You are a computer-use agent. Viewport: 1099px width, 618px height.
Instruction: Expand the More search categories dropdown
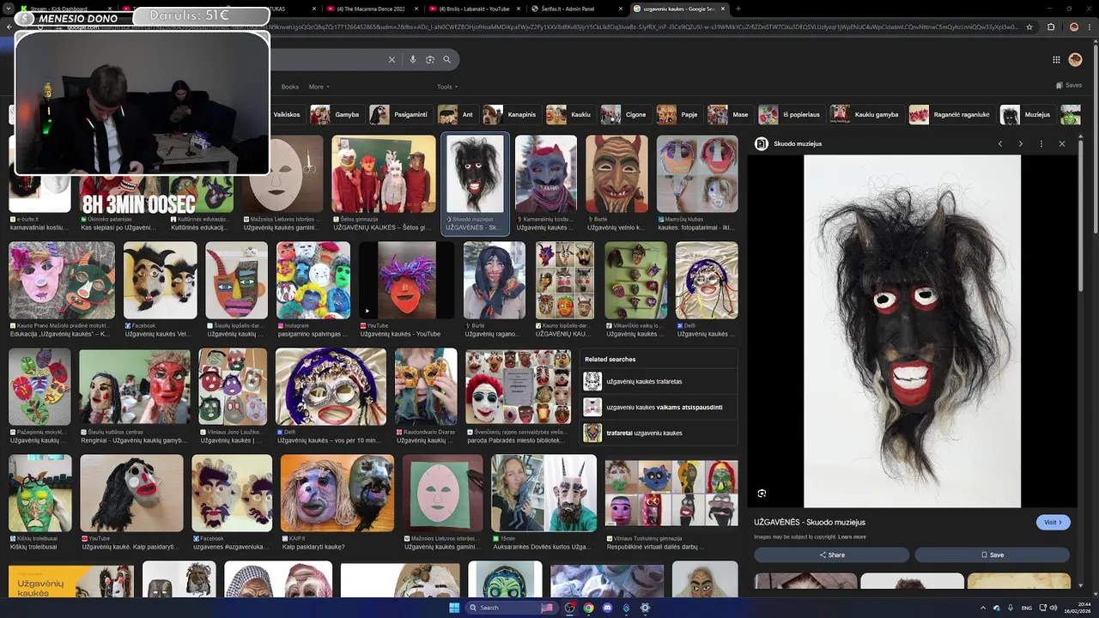coord(319,87)
